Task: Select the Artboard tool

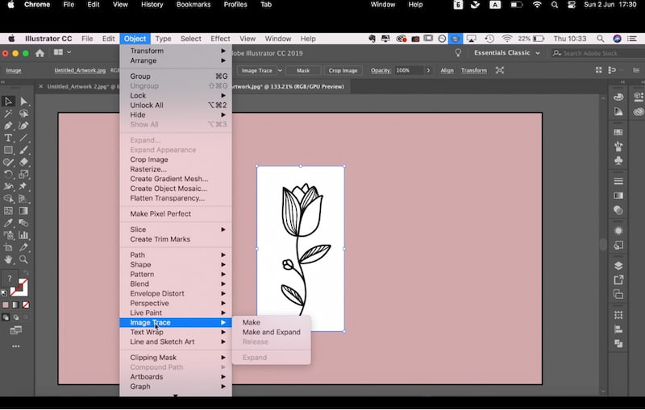Action: (x=8, y=247)
